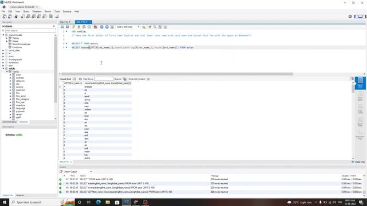Open the Server menu
367x206 pixels.
tap(48, 11)
